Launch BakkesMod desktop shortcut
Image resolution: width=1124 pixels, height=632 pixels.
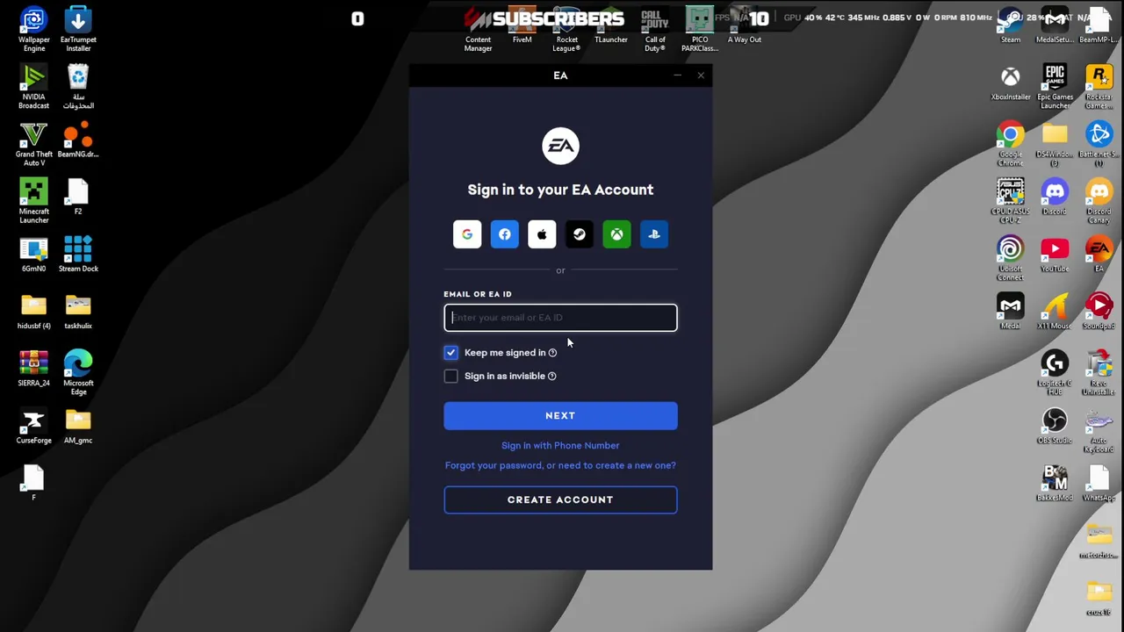point(1055,483)
